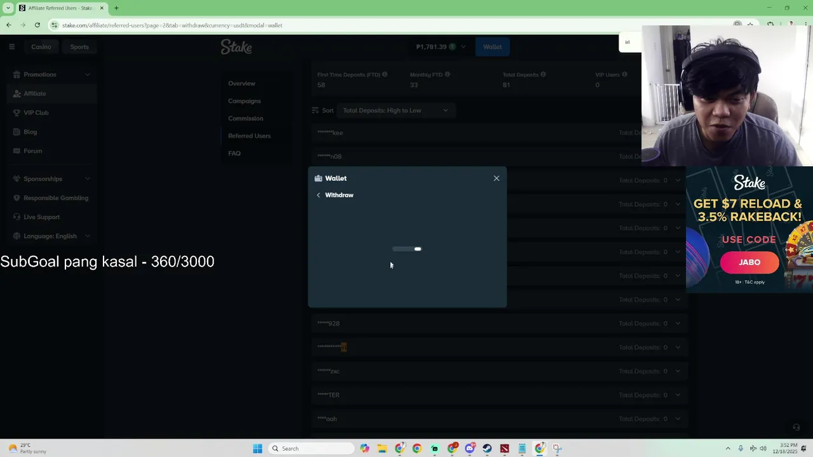Viewport: 813px width, 457px height.
Task: Click the Promotions gift icon
Action: click(17, 74)
